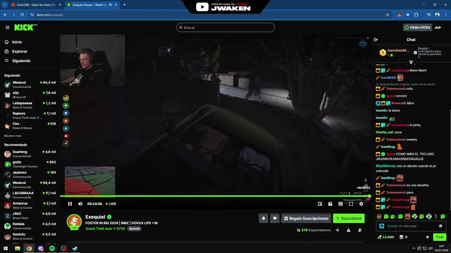The height and width of the screenshot is (253, 451).
Task: View the 13.640 channel points balance
Action: click(385, 237)
